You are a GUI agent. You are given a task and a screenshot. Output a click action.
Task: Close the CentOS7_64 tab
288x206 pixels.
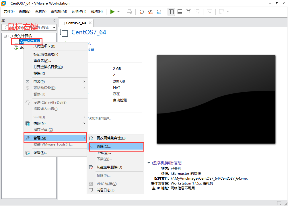(x=90, y=23)
